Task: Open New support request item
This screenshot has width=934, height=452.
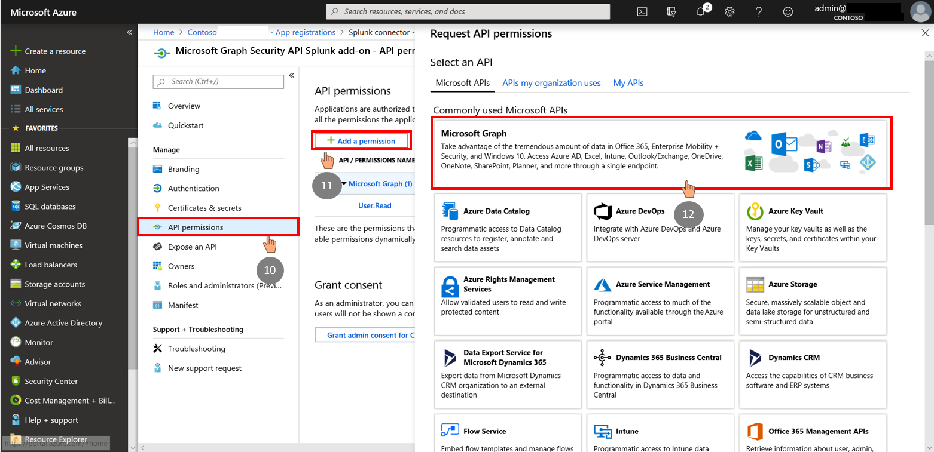Action: 205,368
